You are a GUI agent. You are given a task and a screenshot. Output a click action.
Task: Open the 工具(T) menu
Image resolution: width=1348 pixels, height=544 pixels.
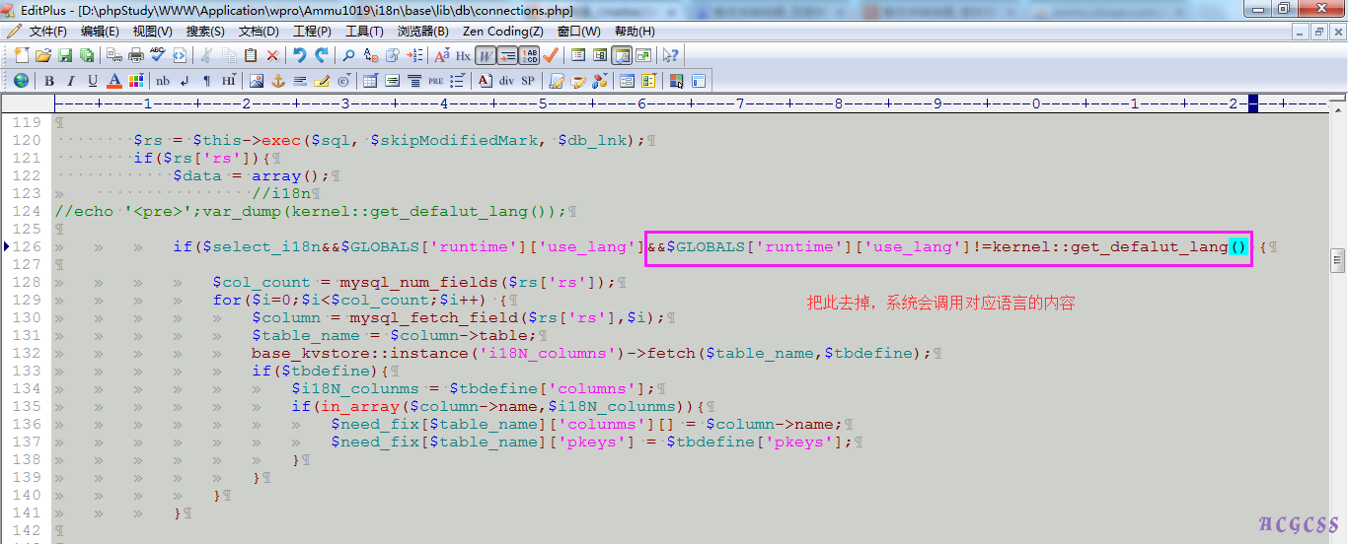(x=364, y=32)
